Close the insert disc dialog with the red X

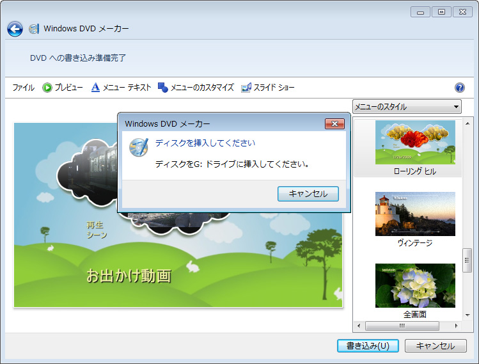[x=334, y=123]
